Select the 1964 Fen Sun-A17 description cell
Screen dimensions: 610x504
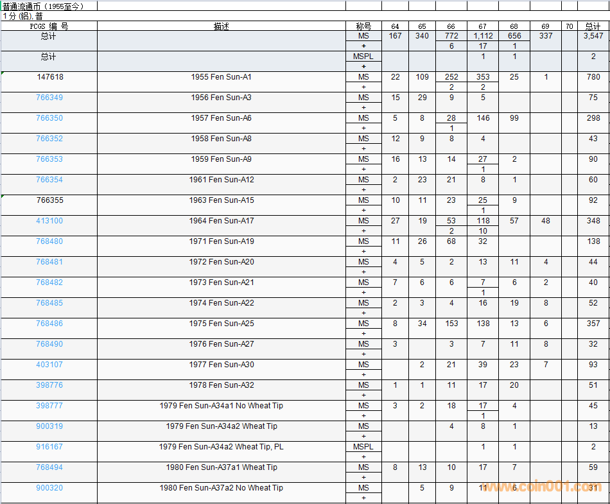(222, 221)
